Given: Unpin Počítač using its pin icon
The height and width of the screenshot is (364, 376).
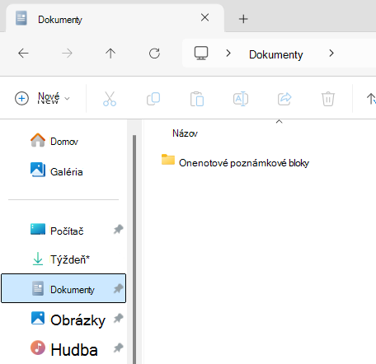Looking at the screenshot, I should tap(118, 229).
